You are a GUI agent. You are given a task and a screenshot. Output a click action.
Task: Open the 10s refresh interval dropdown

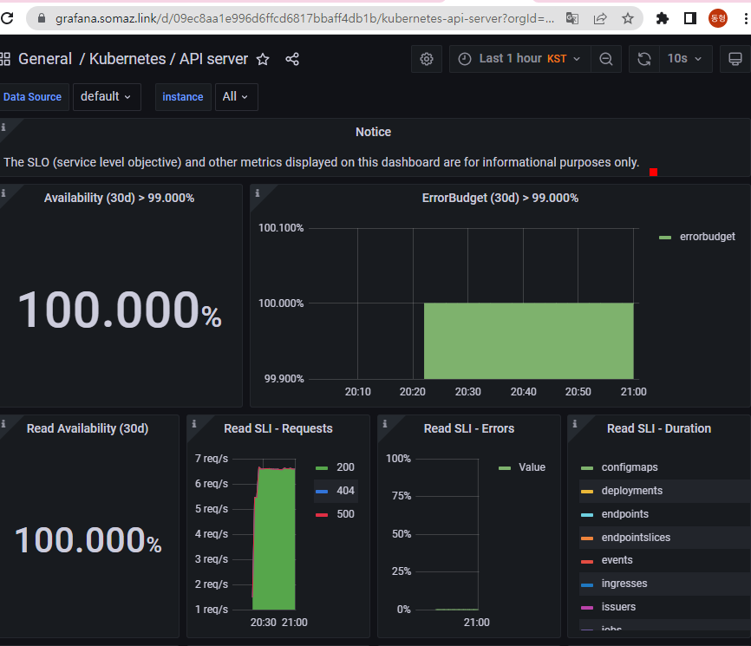pos(685,59)
